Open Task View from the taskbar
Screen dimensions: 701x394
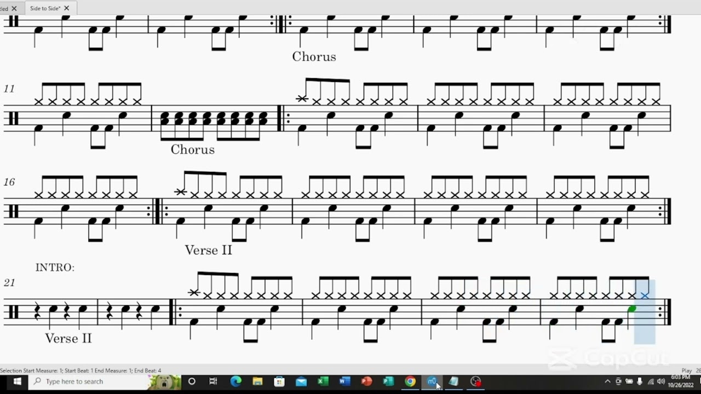(x=214, y=381)
